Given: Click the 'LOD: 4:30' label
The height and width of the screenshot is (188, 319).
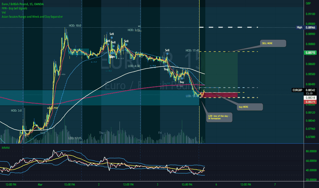Looking at the screenshot, I should coord(134,66).
